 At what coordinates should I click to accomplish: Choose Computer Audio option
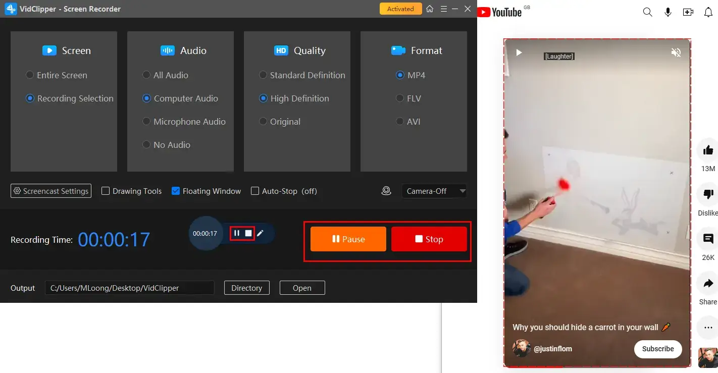[180, 98]
